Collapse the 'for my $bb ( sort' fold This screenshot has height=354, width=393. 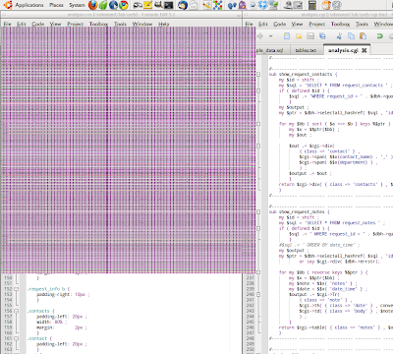pyautogui.click(x=258, y=124)
